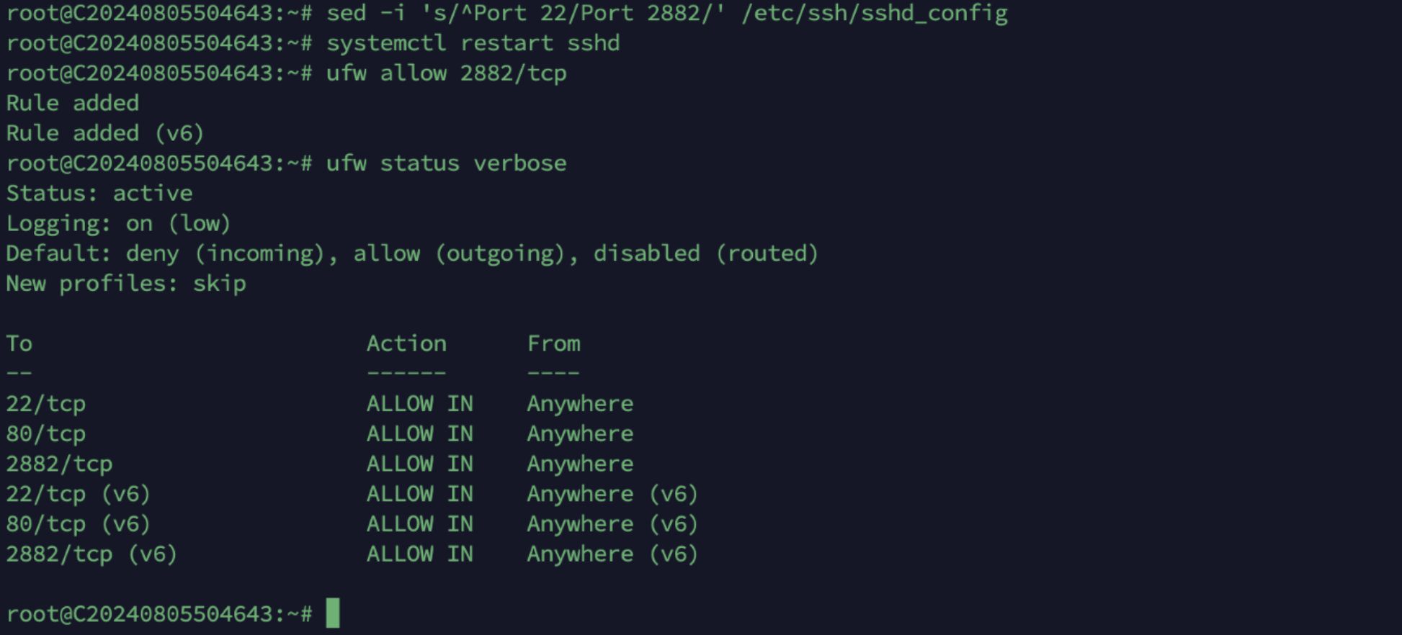The width and height of the screenshot is (1402, 635).
Task: Click the New profiles: skip line
Action: click(126, 284)
